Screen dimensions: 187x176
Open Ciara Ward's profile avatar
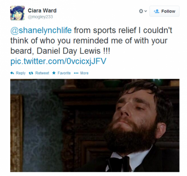click(18, 13)
